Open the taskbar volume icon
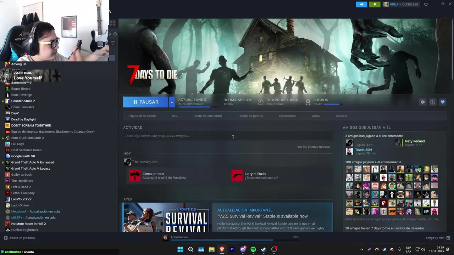This screenshot has height=255, width=454. click(423, 249)
